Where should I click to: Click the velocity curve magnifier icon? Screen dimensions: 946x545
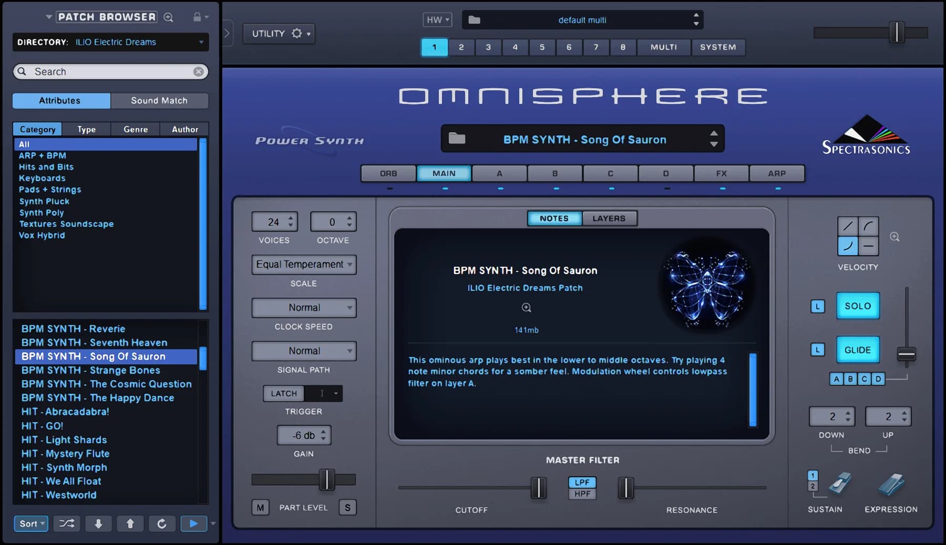(893, 236)
